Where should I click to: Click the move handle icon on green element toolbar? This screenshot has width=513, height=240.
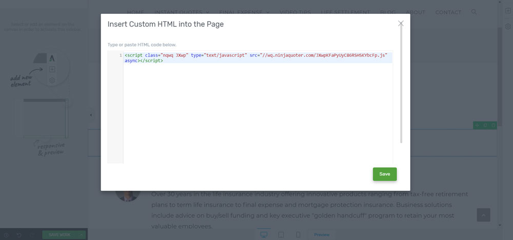click(x=477, y=125)
